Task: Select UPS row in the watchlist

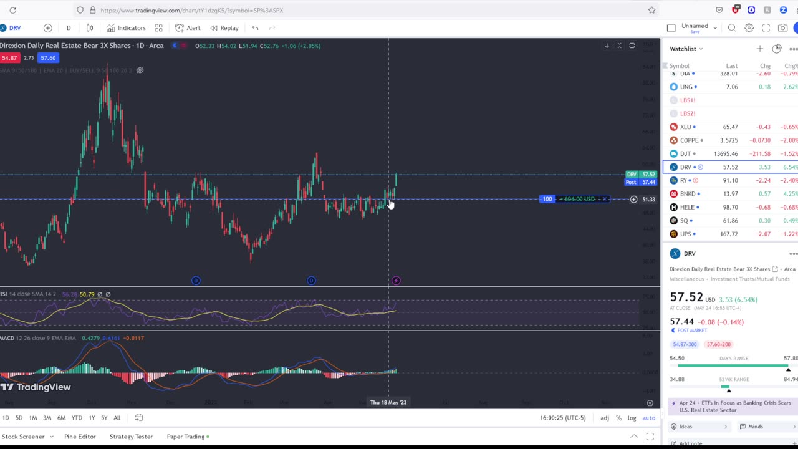Action: 730,234
